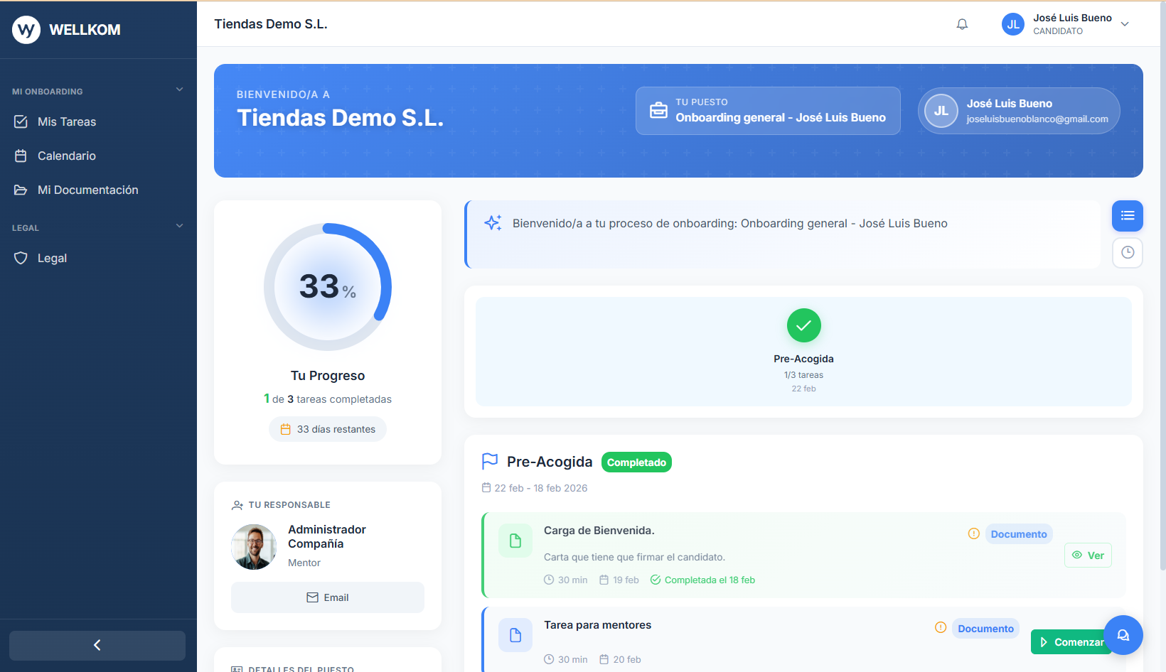
Task: Click the green Pre-Acogida checkmark stage
Action: click(803, 326)
